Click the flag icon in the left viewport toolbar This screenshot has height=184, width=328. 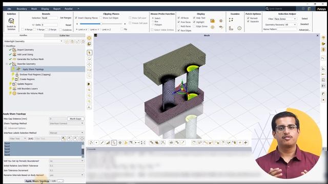click(89, 84)
